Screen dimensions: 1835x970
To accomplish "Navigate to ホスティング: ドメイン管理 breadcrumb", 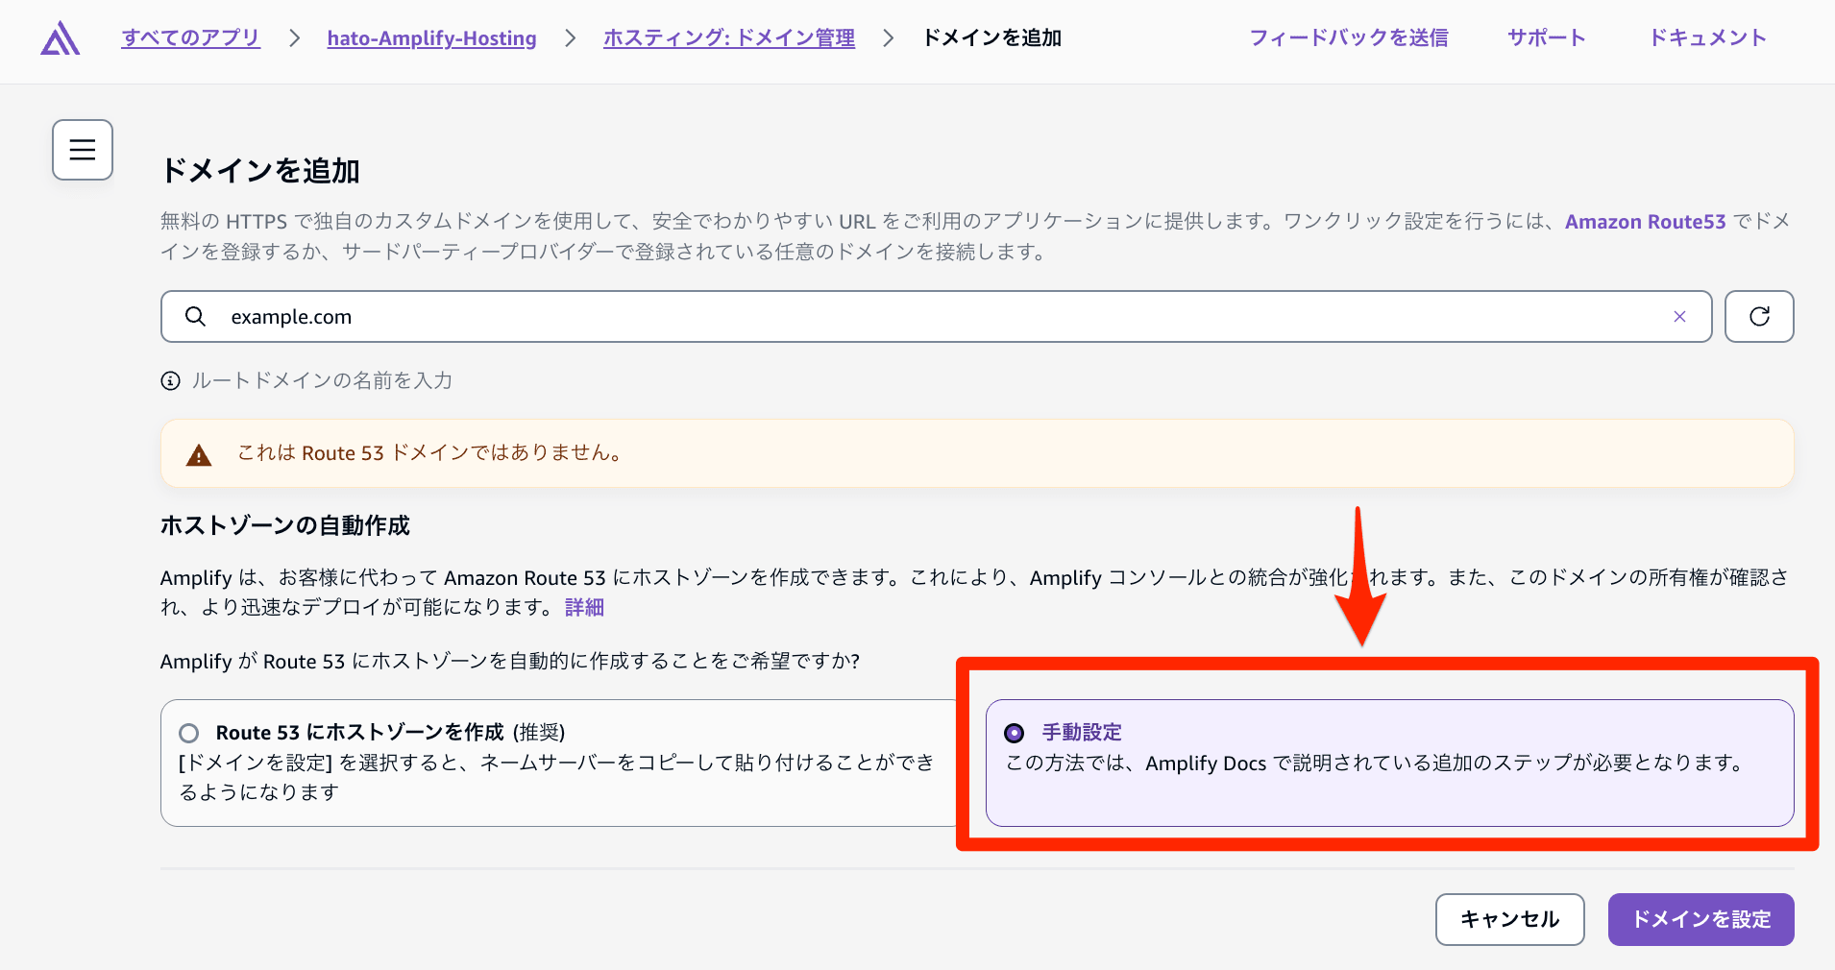I will coord(729,38).
